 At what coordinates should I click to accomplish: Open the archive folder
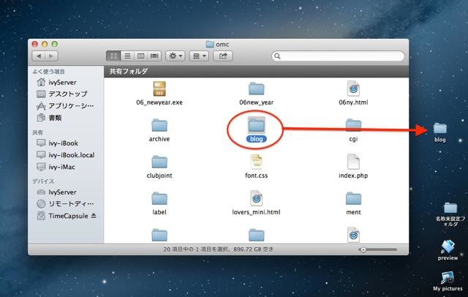pos(159,125)
